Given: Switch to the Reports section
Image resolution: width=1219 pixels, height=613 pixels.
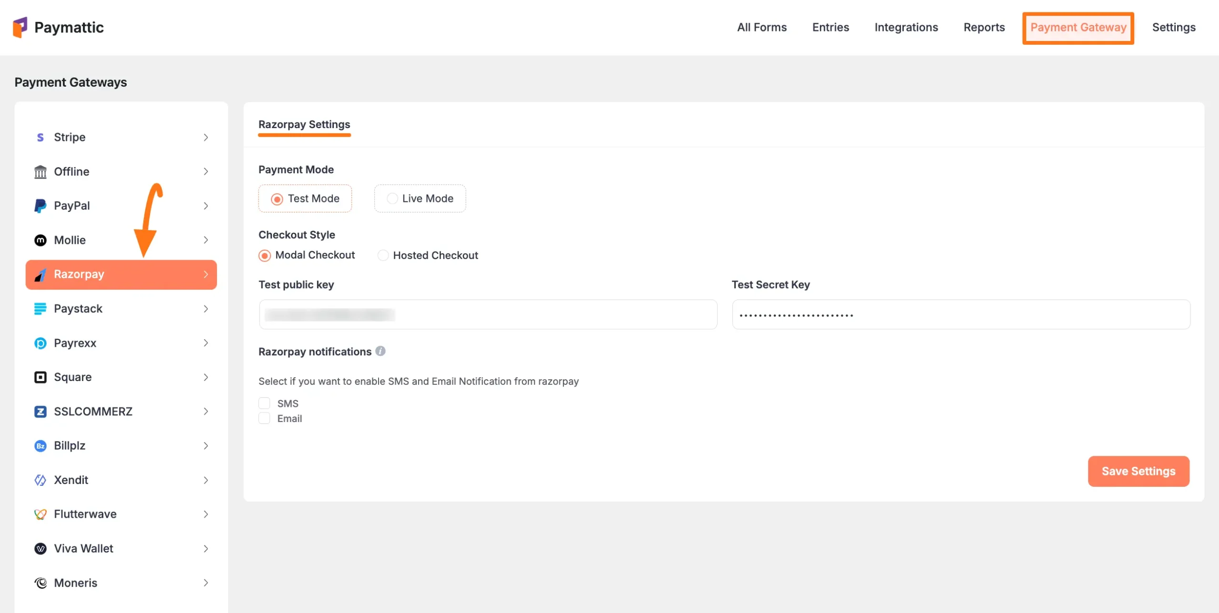Looking at the screenshot, I should click(984, 27).
